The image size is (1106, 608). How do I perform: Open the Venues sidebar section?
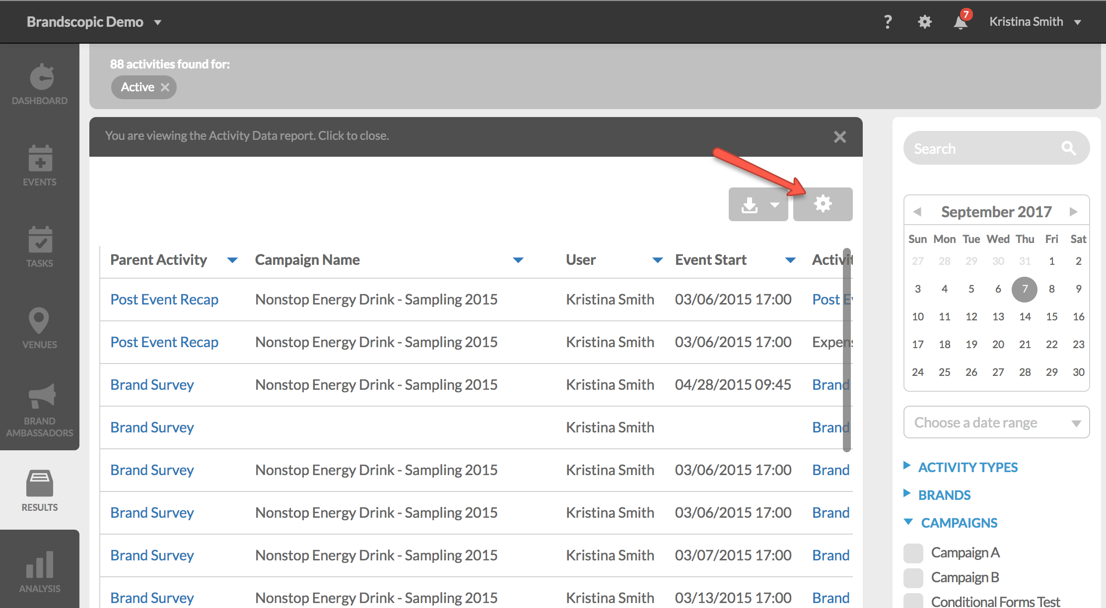(40, 328)
